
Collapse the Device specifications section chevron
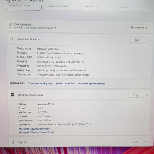[149, 40]
